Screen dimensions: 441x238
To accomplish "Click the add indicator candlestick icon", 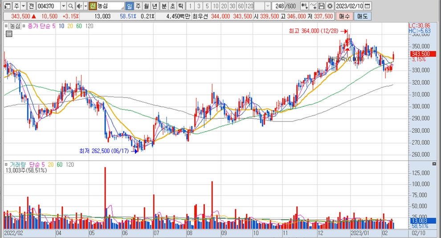I will click(x=304, y=6).
